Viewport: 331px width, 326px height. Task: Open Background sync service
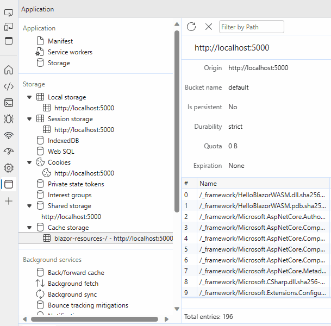tap(72, 294)
